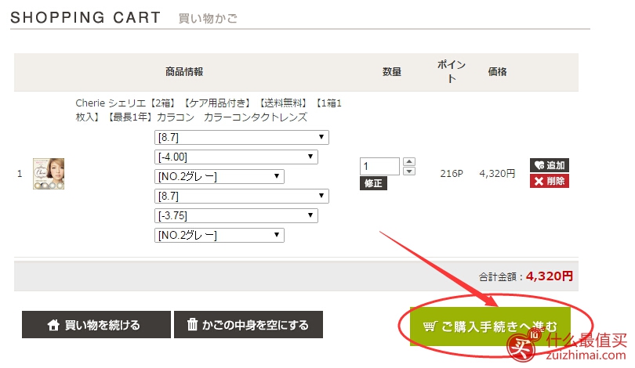
Task: Open the first [NO.2グレー] color dropdown
Action: (219, 177)
